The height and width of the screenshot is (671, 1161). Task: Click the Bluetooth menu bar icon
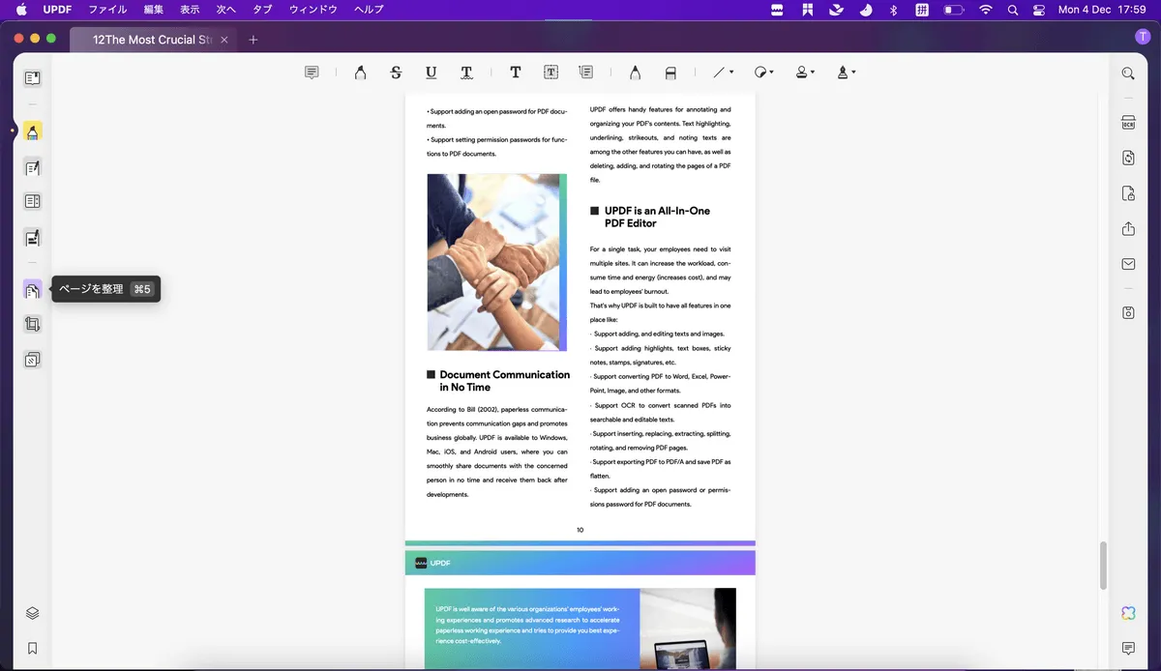894,10
